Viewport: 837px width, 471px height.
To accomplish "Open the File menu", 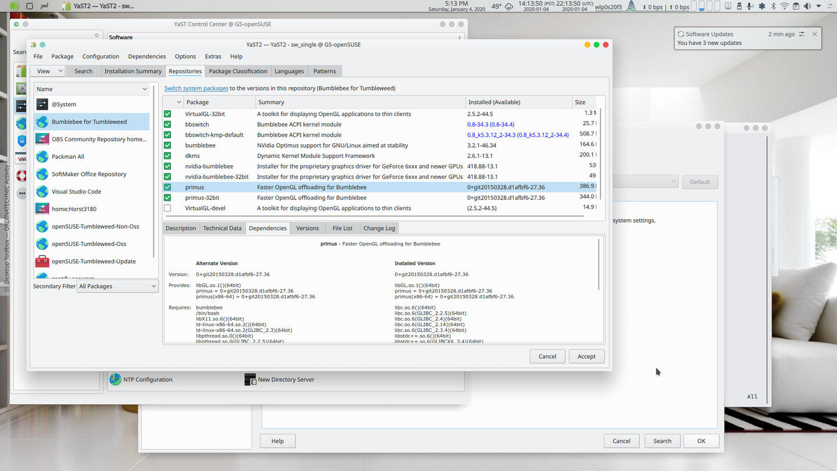I will pyautogui.click(x=38, y=56).
